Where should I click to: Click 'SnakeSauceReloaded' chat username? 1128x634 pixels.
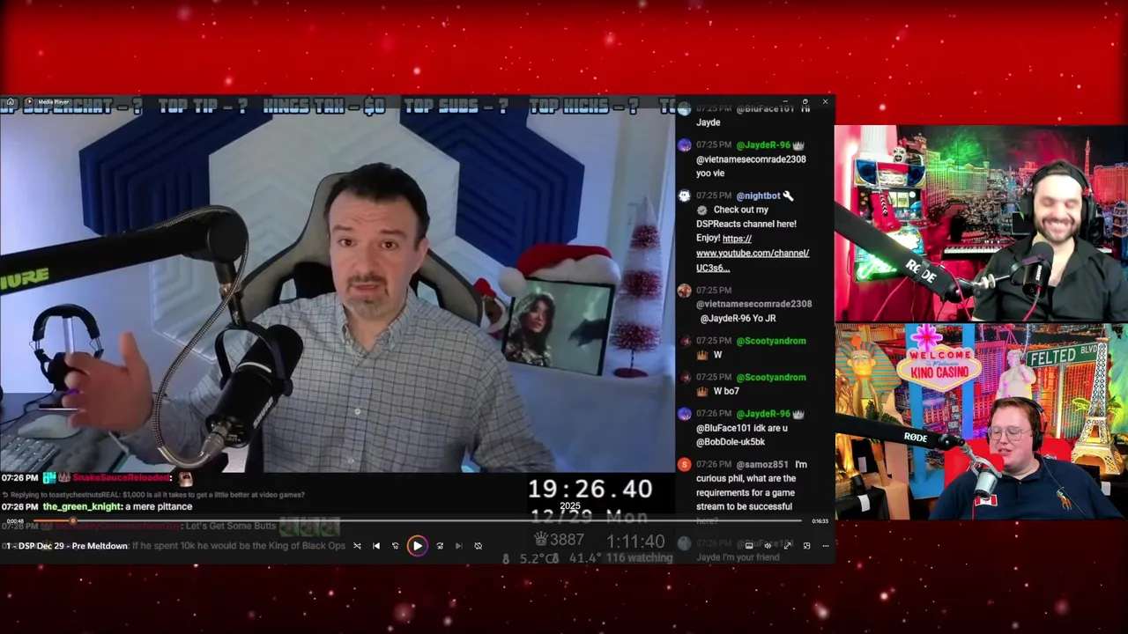point(122,477)
